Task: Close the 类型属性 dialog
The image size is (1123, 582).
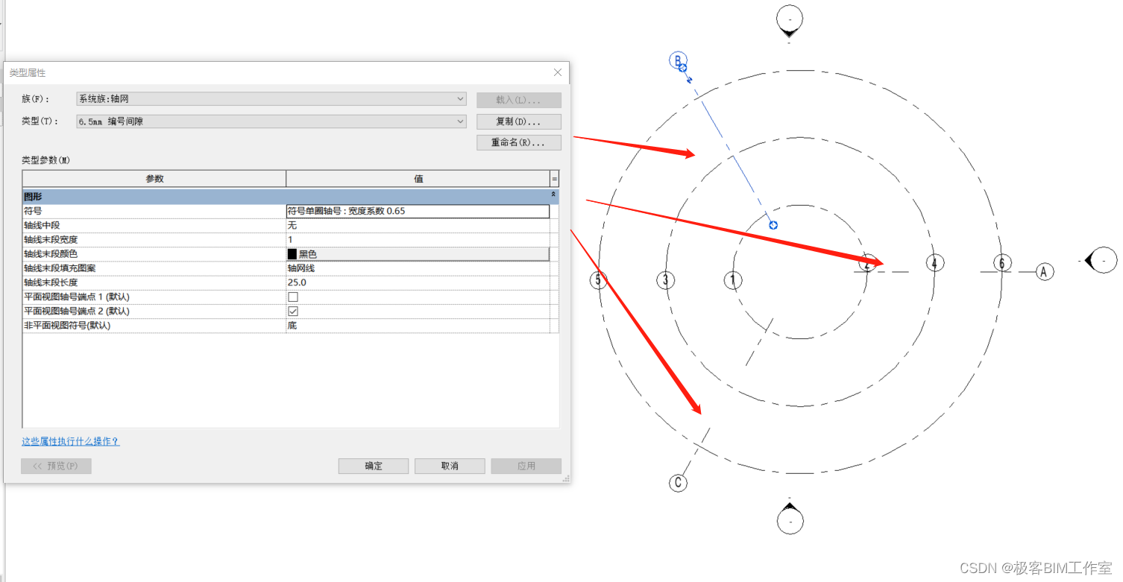Action: (558, 72)
